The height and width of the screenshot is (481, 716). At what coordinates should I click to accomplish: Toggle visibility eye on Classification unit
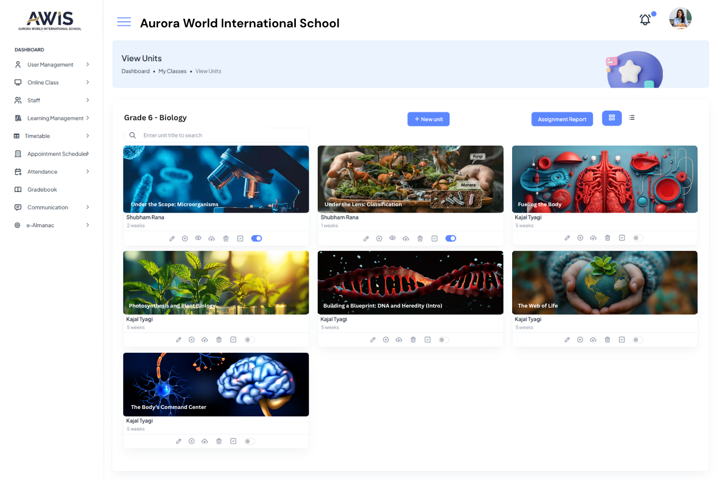point(392,239)
